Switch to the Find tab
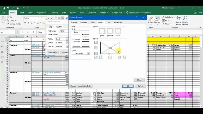 tap(50, 27)
